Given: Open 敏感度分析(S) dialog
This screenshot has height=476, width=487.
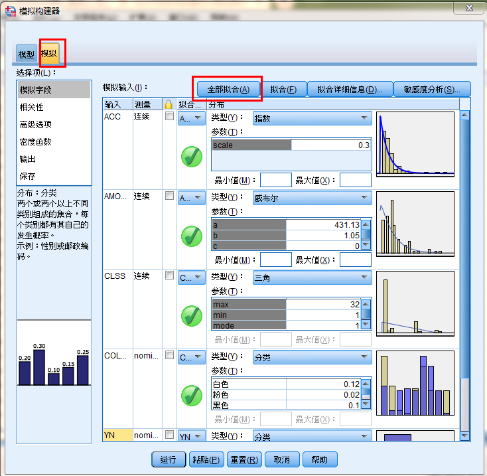Looking at the screenshot, I should 432,90.
